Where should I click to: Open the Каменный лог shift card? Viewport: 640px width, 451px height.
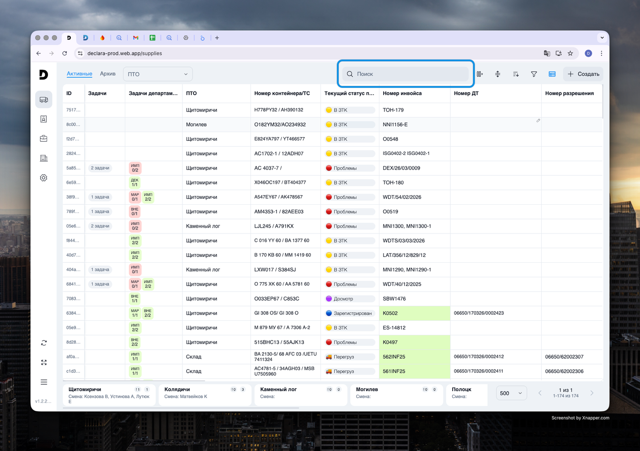click(301, 395)
